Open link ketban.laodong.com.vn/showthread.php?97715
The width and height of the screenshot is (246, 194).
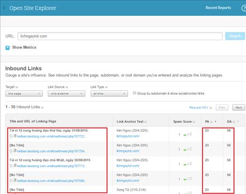point(52,166)
